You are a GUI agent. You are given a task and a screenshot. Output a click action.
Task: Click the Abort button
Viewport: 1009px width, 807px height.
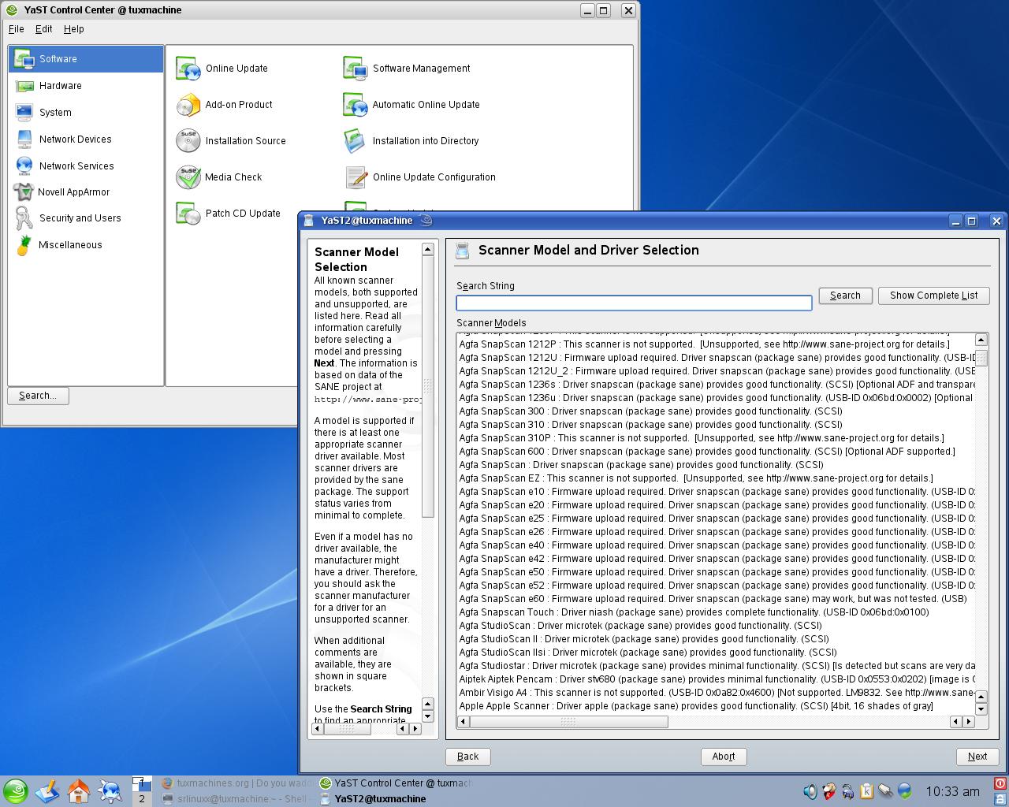point(724,757)
